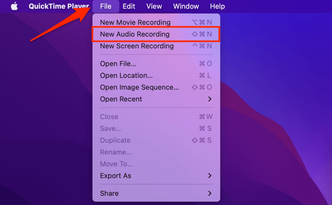Click the Export As chevron arrow
Viewport: 332px width, 205px height.
(x=210, y=175)
